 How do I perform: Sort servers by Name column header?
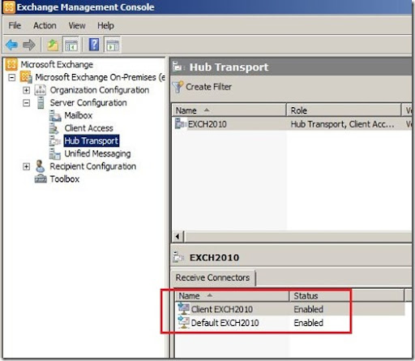point(229,110)
